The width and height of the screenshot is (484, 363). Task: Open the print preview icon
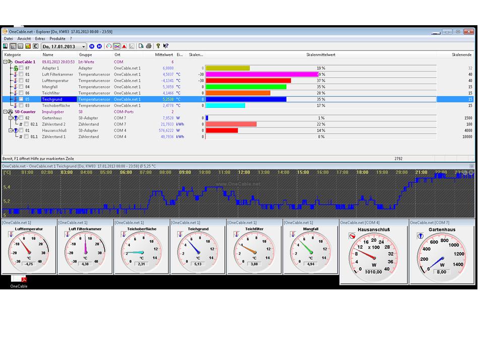pyautogui.click(x=141, y=46)
